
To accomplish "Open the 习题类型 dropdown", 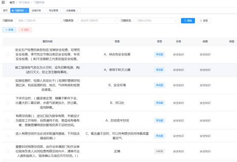I will pyautogui.click(x=98, y=21).
